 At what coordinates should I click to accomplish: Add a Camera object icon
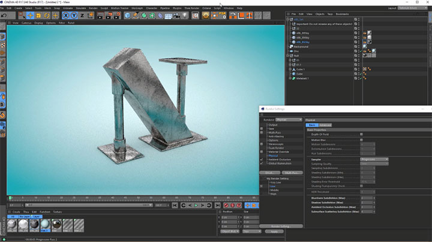(176, 16)
